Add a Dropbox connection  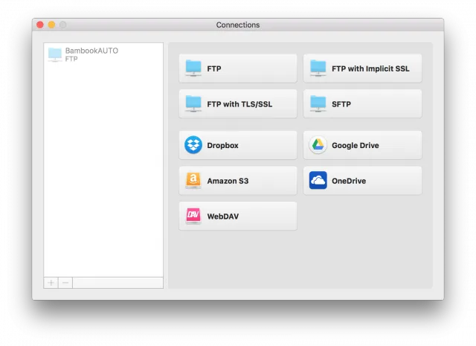[238, 145]
